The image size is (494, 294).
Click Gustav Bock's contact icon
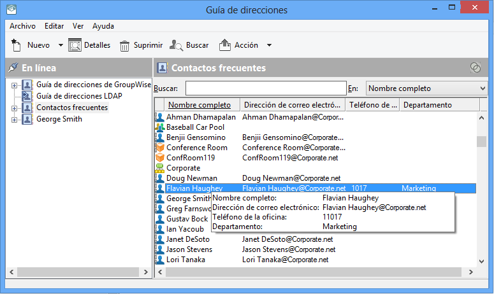tap(160, 219)
